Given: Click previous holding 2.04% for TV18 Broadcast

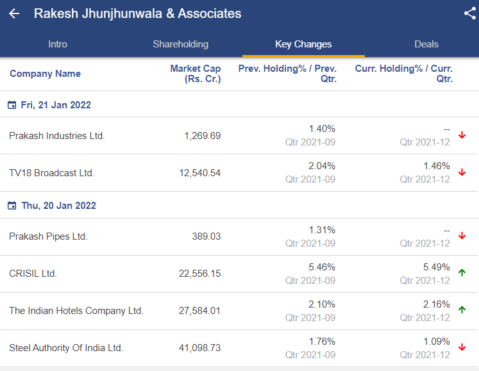Looking at the screenshot, I should coord(322,166).
